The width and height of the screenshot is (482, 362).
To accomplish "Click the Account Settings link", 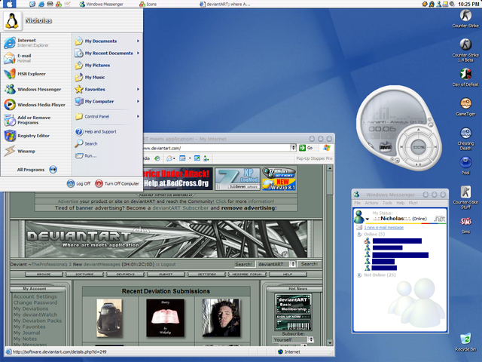I will [35, 296].
